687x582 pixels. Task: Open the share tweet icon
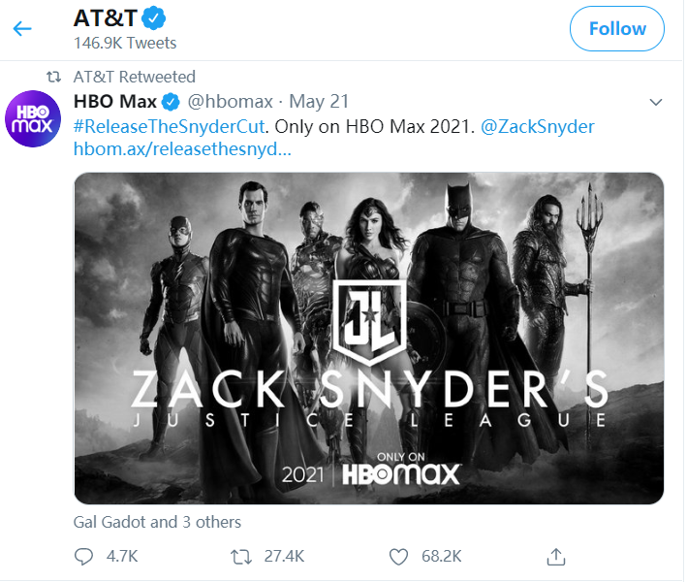click(x=556, y=556)
